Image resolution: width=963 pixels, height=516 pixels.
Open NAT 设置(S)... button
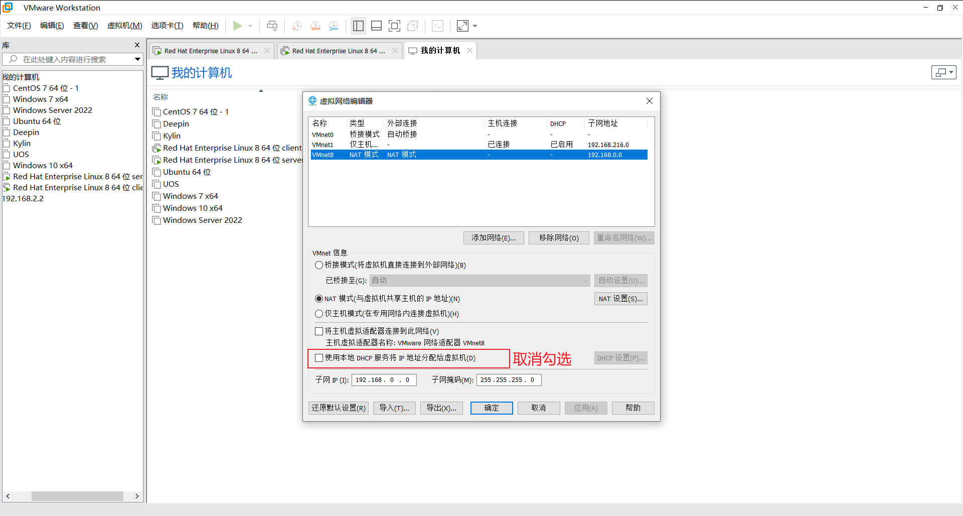coord(620,299)
